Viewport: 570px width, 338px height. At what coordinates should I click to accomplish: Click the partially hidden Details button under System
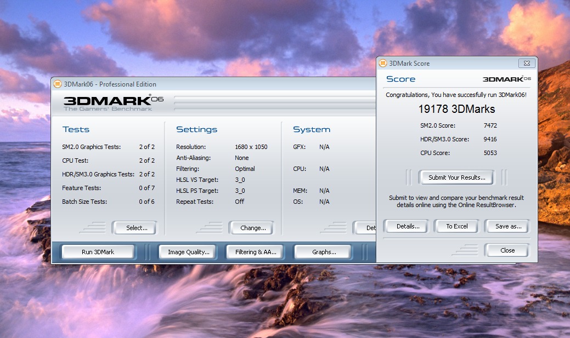[x=366, y=228]
